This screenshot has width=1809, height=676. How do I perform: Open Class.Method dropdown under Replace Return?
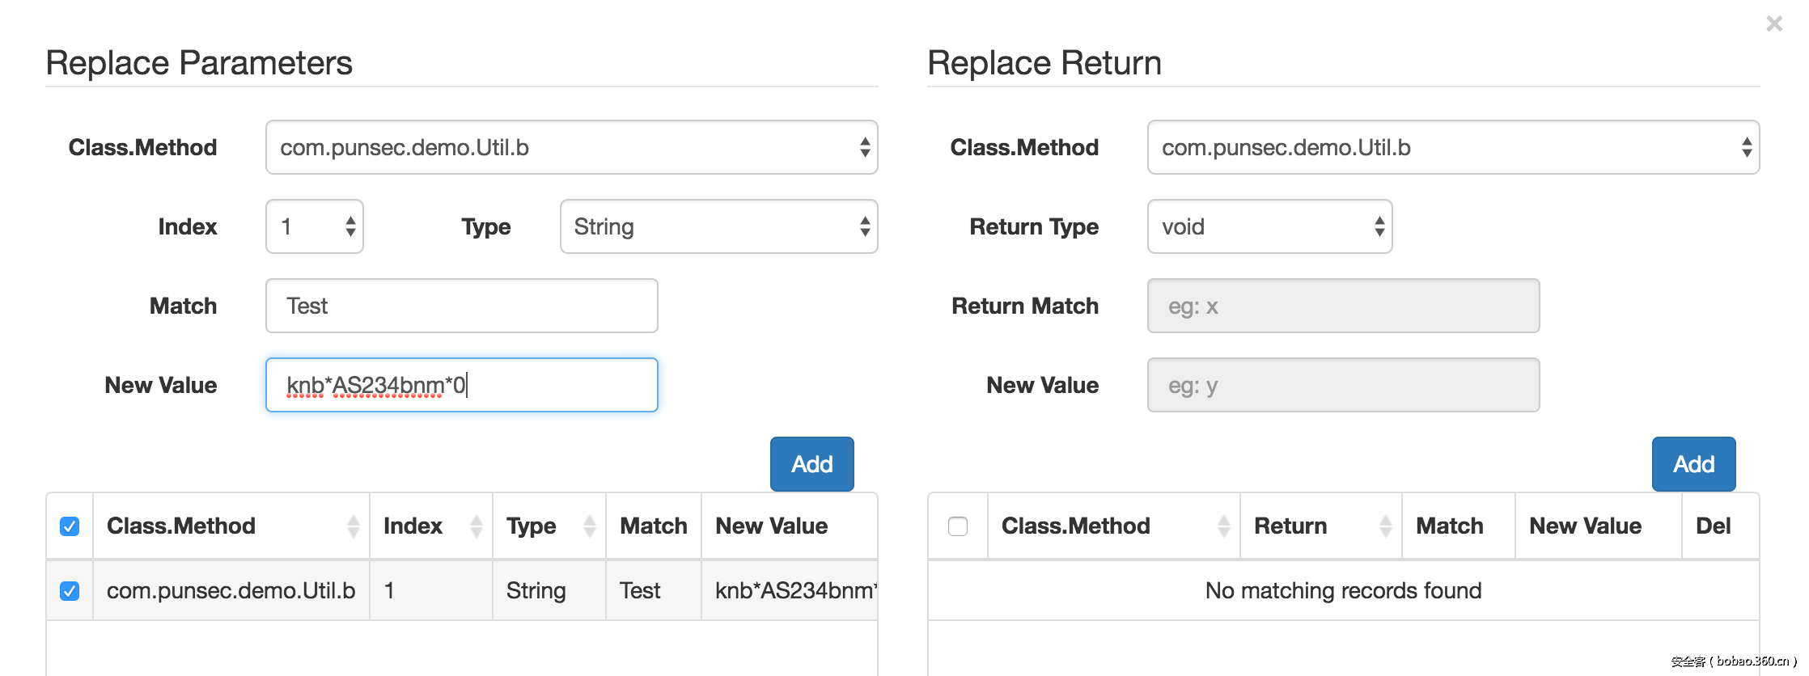1453,147
